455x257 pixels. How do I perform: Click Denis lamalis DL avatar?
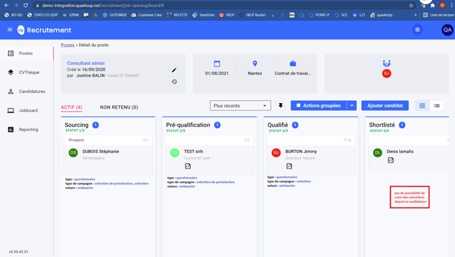pyautogui.click(x=378, y=153)
